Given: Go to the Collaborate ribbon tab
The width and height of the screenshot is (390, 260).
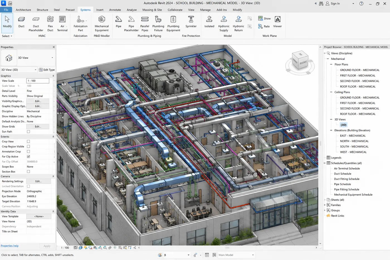Looking at the screenshot, I should point(175,10).
